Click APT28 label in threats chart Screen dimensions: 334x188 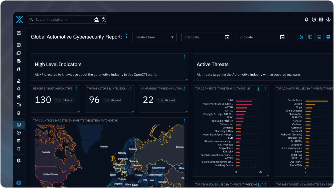coord(229,107)
